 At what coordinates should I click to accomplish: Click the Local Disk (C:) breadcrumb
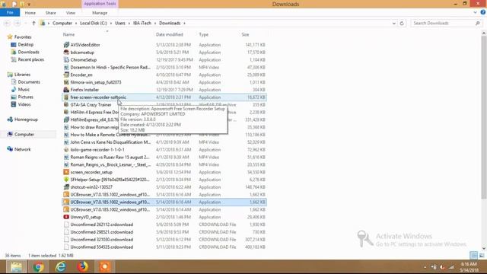point(93,24)
